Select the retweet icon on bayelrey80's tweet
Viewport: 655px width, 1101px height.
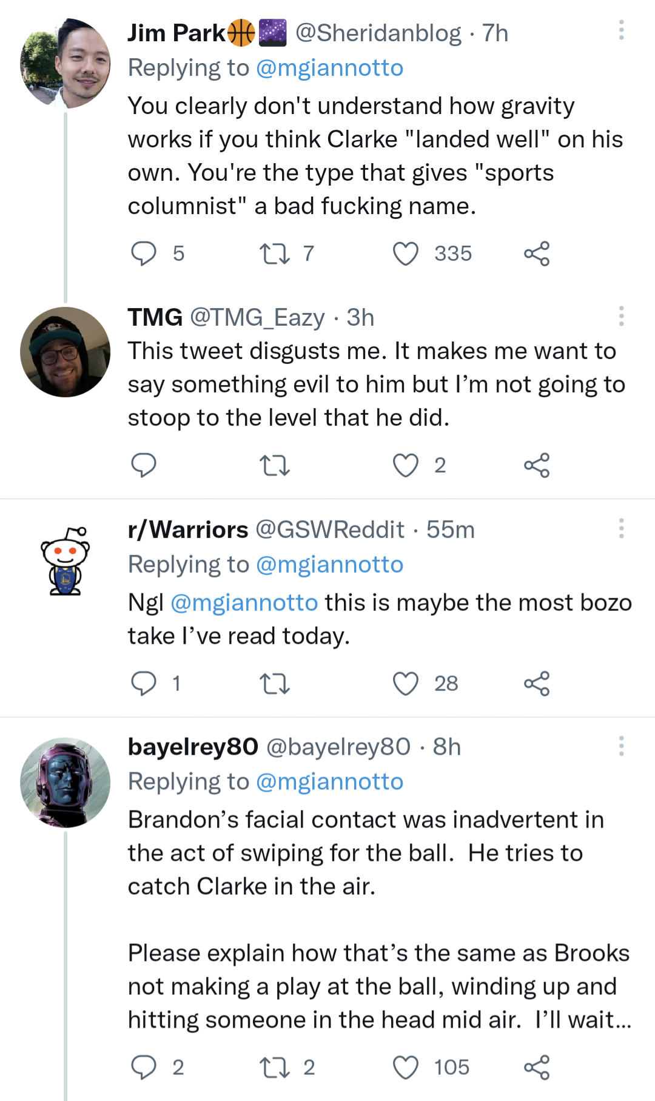(x=275, y=1067)
